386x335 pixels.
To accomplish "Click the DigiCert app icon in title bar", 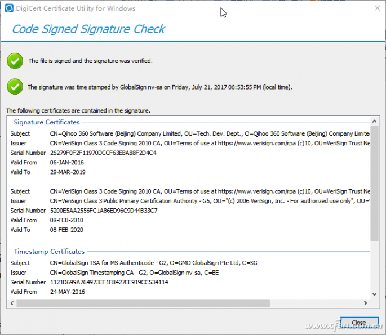I will point(8,7).
